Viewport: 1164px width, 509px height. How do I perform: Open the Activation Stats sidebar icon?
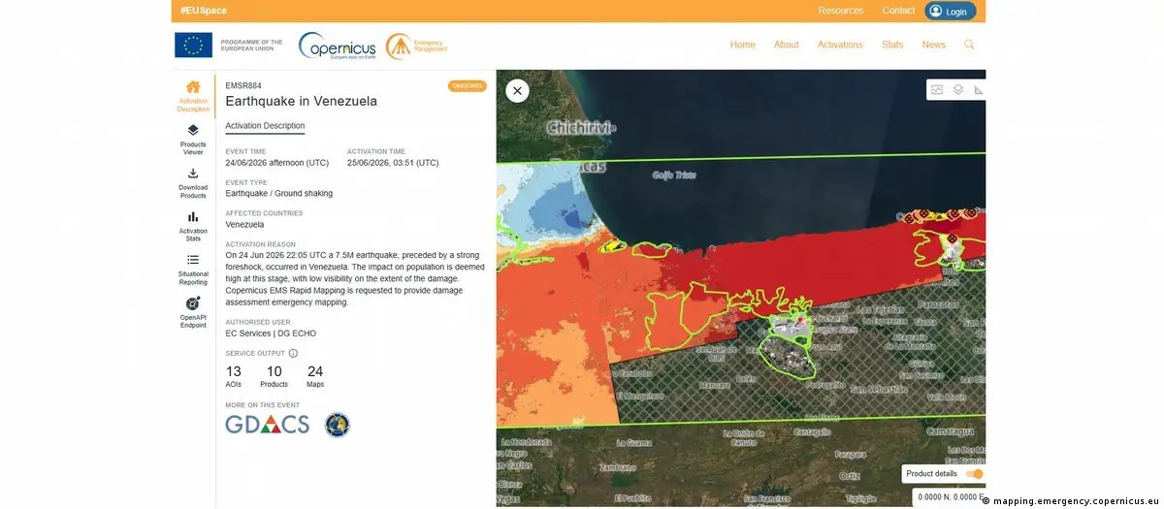click(x=193, y=226)
